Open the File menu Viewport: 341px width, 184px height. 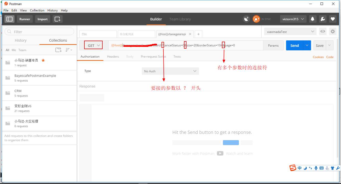coord(6,10)
